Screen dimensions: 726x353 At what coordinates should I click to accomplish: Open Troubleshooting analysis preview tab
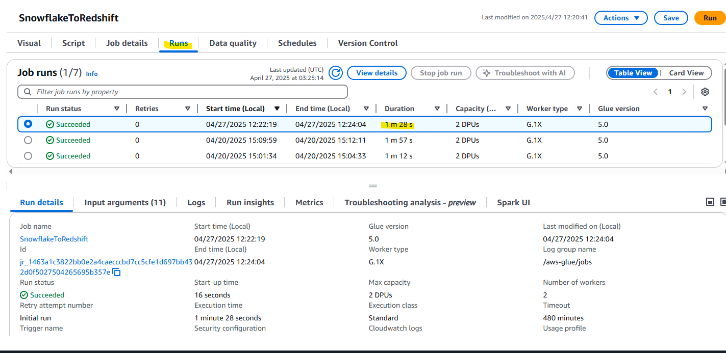click(x=410, y=202)
